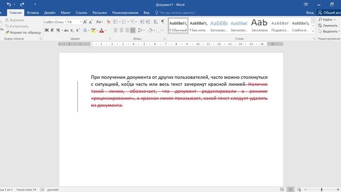Click Вырезать cut button
The height and width of the screenshot is (192, 341).
(15, 20)
